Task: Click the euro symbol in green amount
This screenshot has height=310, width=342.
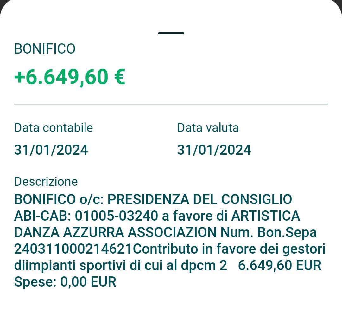Action: click(x=119, y=77)
